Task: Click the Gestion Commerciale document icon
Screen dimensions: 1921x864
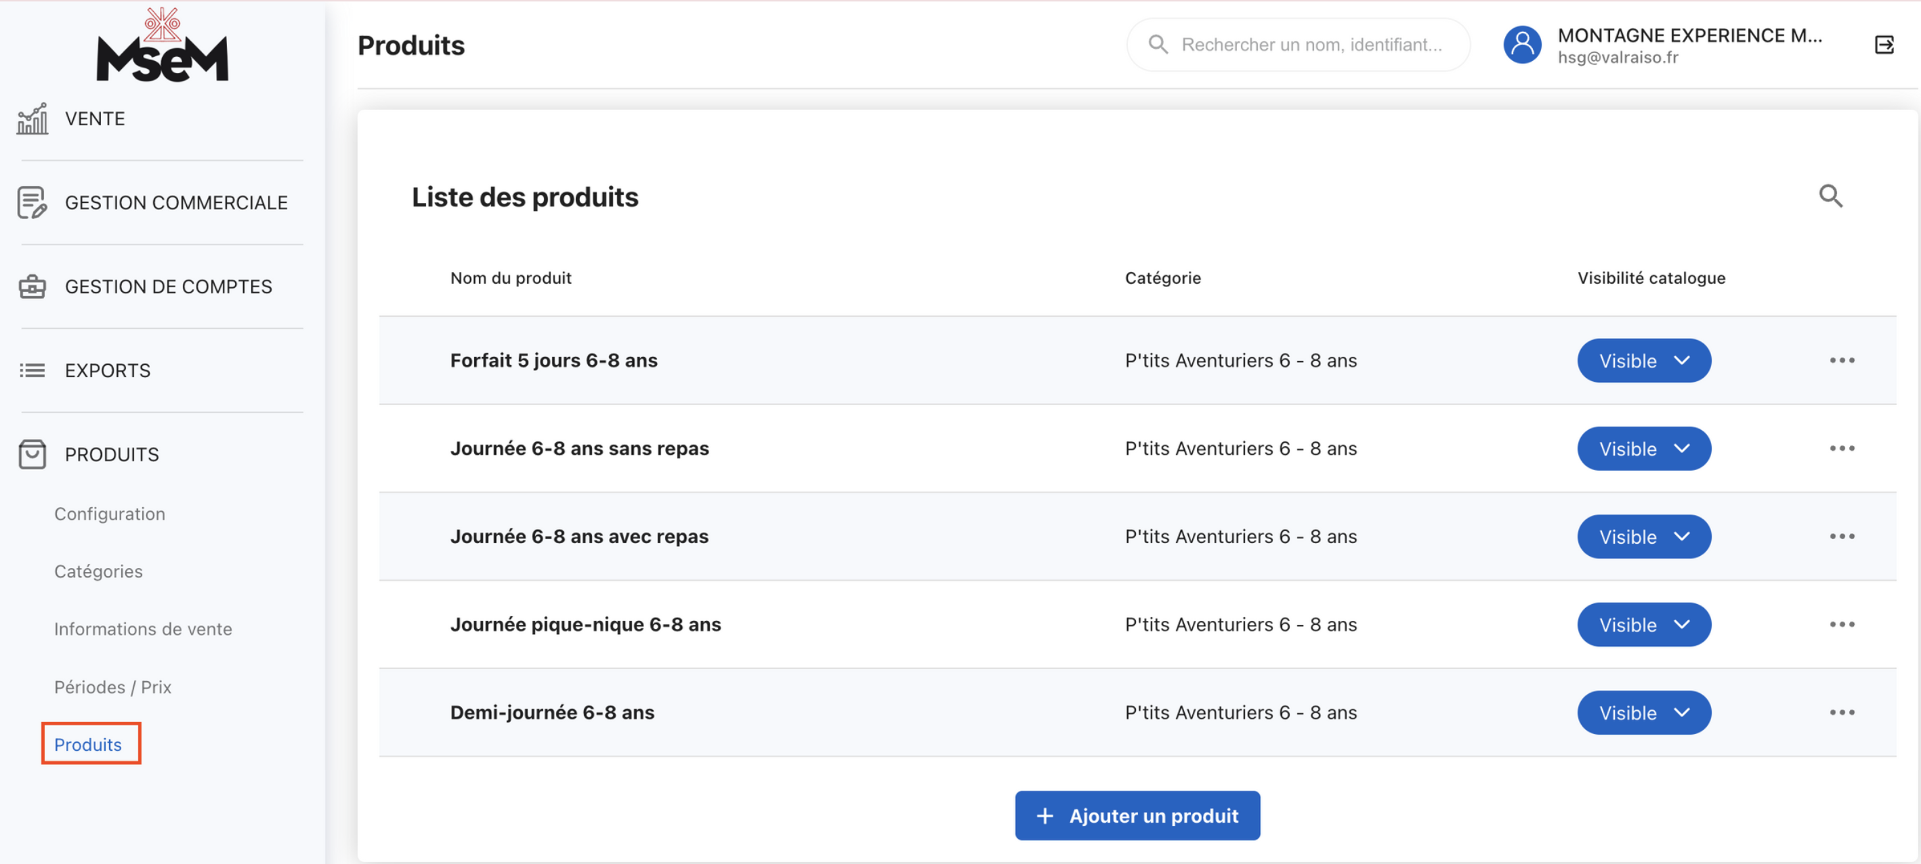Action: click(32, 202)
